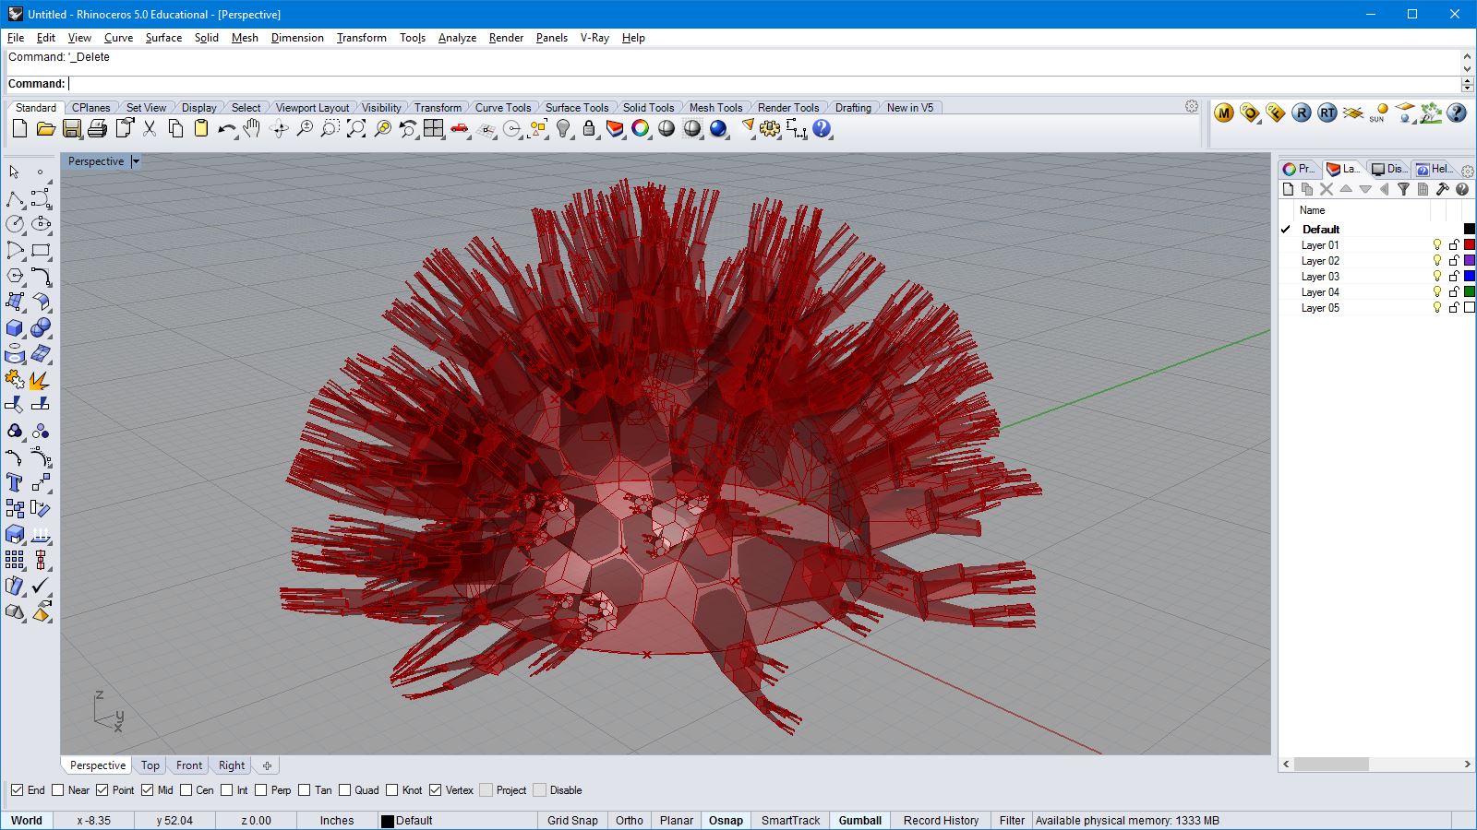Click the Save file icon in toolbar
The image size is (1477, 830).
tap(71, 129)
